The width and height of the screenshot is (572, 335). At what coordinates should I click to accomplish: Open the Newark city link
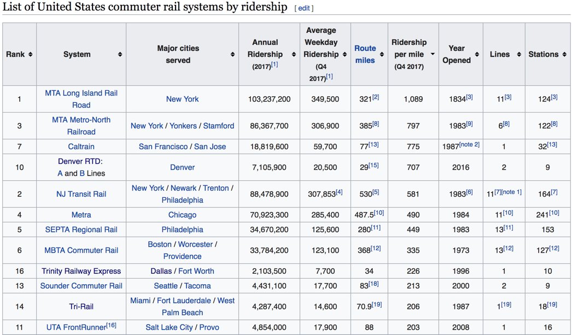tap(184, 188)
